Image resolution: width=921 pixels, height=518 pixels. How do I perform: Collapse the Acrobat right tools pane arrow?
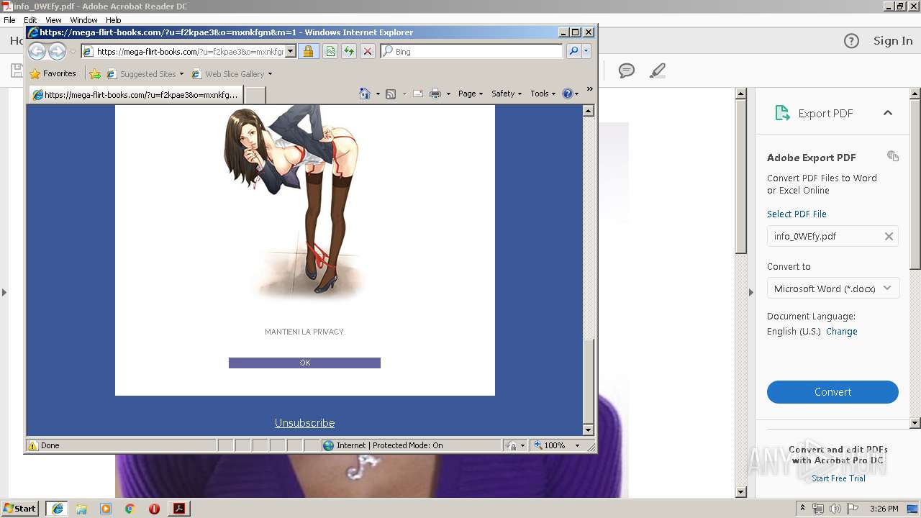coord(750,292)
